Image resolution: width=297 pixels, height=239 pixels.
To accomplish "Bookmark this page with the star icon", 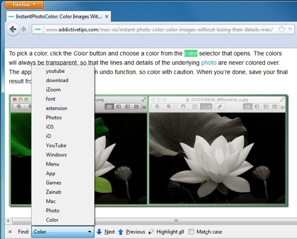I will 282,29.
